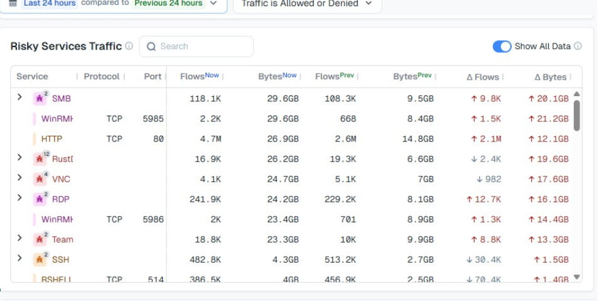Click the 14.8GB previous bytes for HTTP

(x=418, y=139)
